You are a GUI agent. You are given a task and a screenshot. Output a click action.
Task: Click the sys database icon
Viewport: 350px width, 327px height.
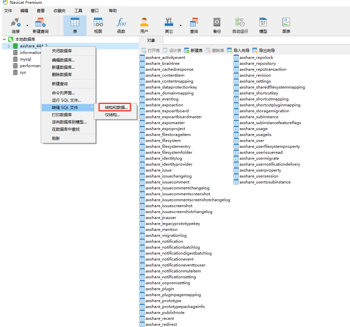15,73
